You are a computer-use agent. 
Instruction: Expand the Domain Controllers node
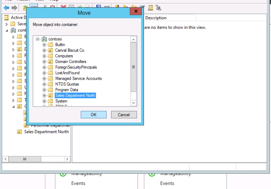[44, 62]
